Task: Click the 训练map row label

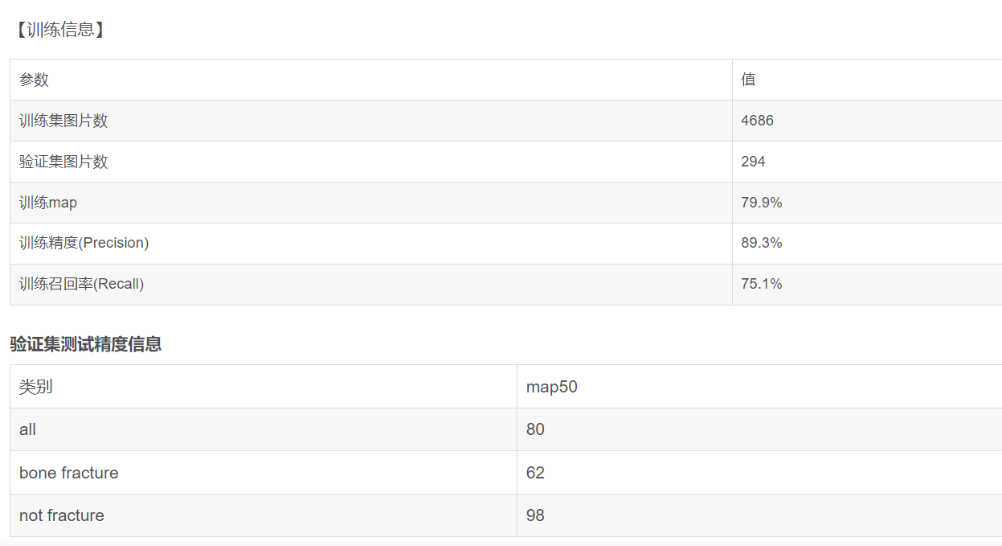Action: 48,203
